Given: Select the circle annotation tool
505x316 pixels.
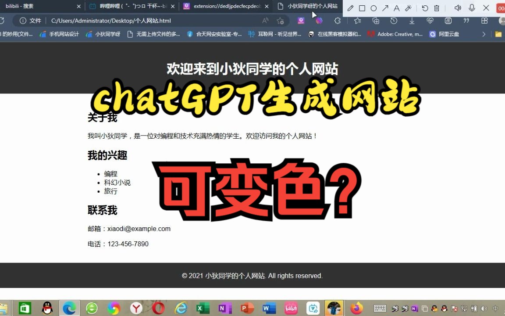Looking at the screenshot, I should tap(373, 8).
